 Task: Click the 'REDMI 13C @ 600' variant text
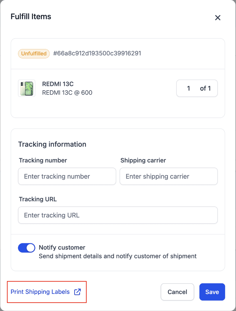click(x=67, y=93)
